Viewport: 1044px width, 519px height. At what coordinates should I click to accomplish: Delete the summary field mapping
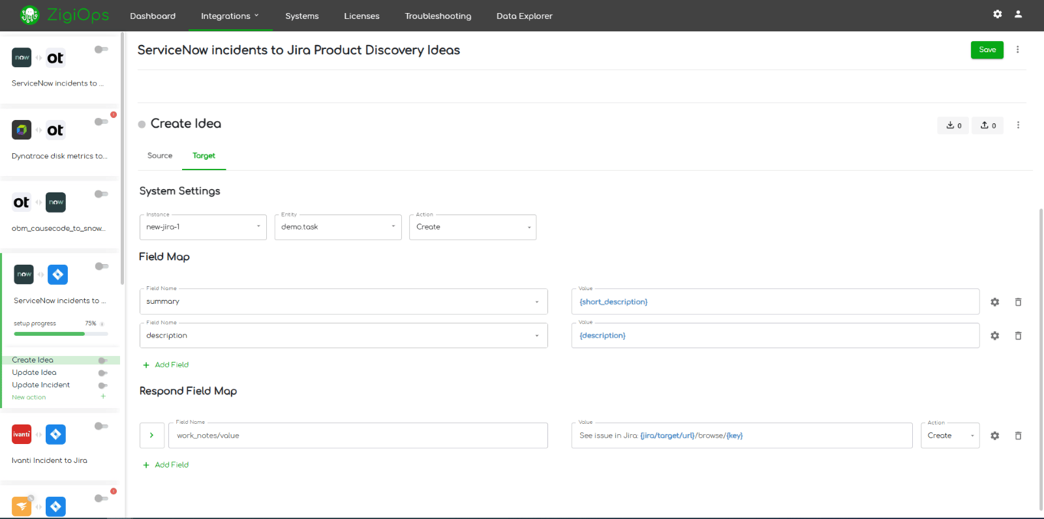point(1018,302)
